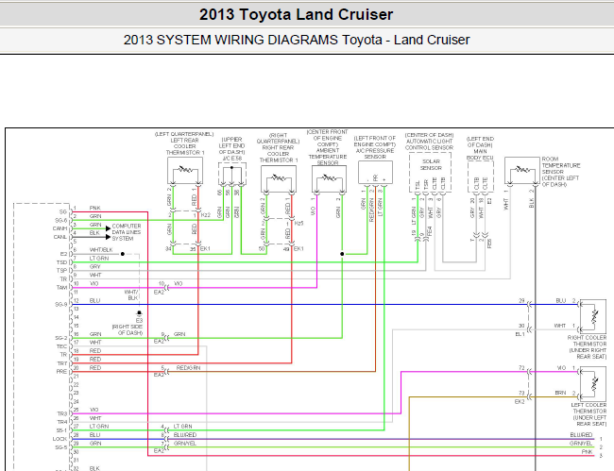The image size is (614, 471).
Task: Click the 2013 System Wiring Diagrams subtitle
Action: [297, 40]
